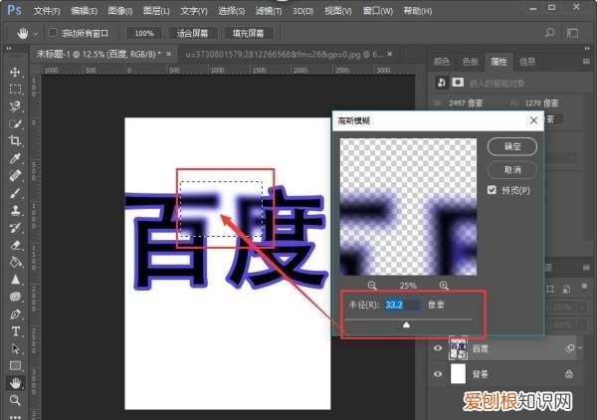
Task: Toggle the 预览(P) preview checkbox
Action: pos(492,190)
